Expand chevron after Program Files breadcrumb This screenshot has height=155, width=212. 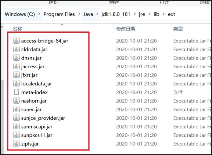pos(79,14)
